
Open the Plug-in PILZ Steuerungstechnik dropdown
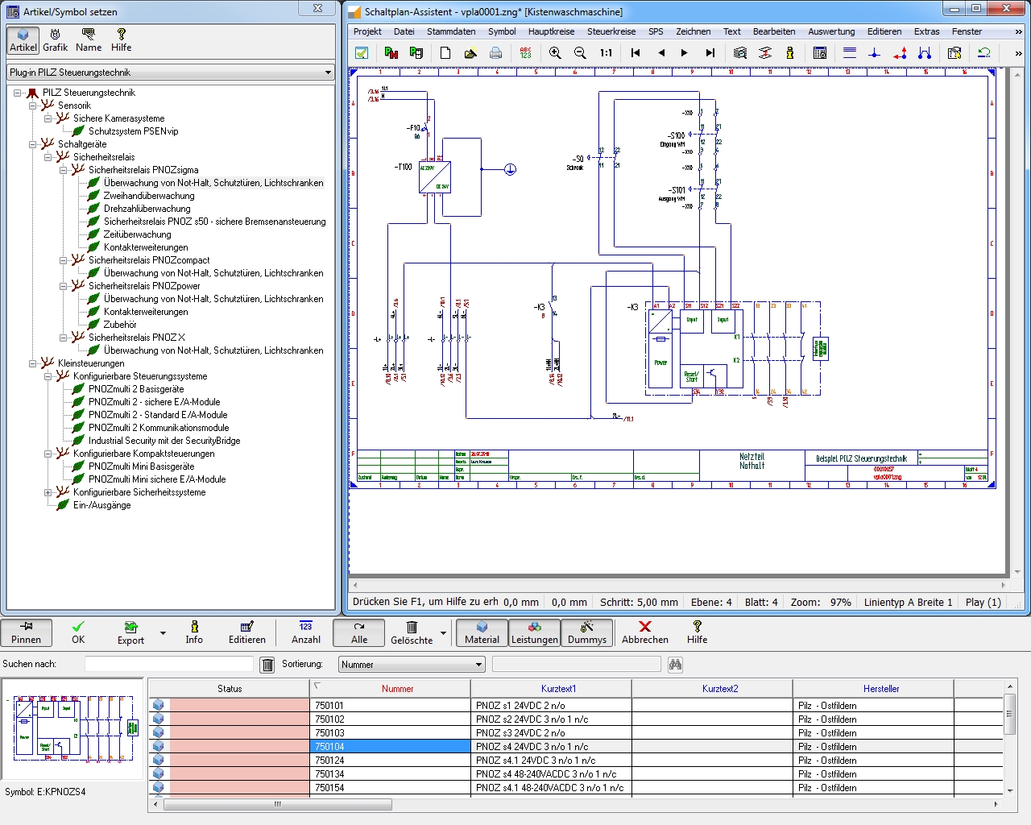[327, 73]
